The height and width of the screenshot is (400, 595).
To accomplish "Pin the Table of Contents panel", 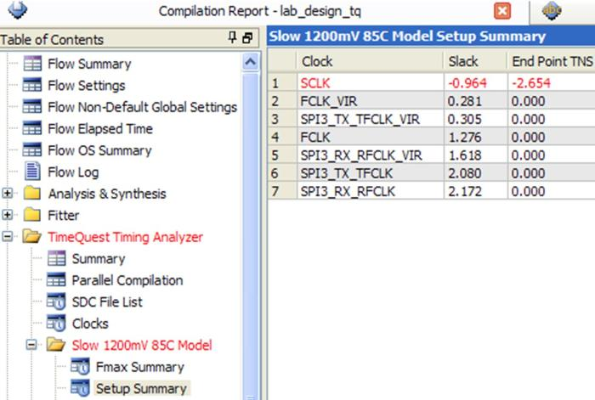I will point(232,38).
